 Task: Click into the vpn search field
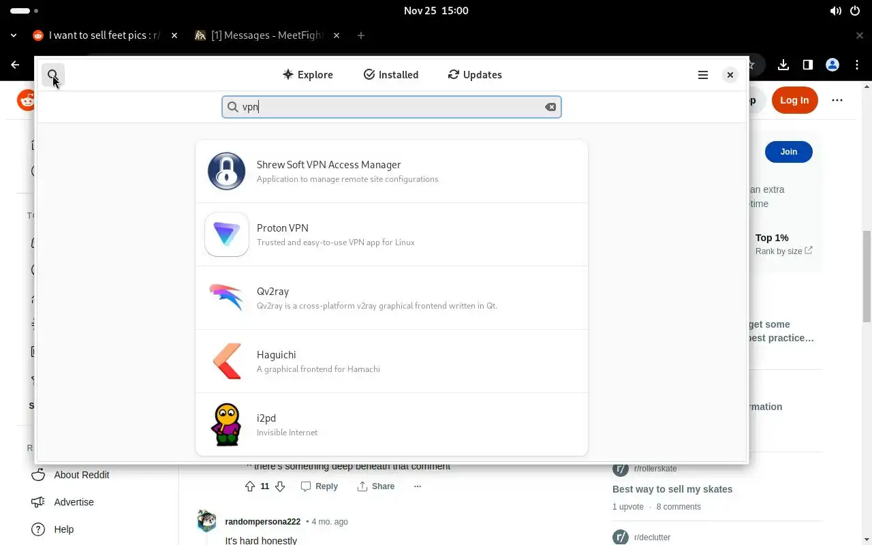391,107
